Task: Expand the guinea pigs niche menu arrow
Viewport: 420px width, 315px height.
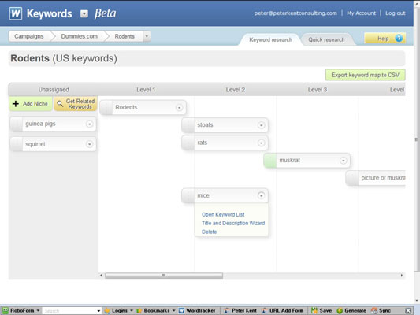Action: pyautogui.click(x=90, y=124)
